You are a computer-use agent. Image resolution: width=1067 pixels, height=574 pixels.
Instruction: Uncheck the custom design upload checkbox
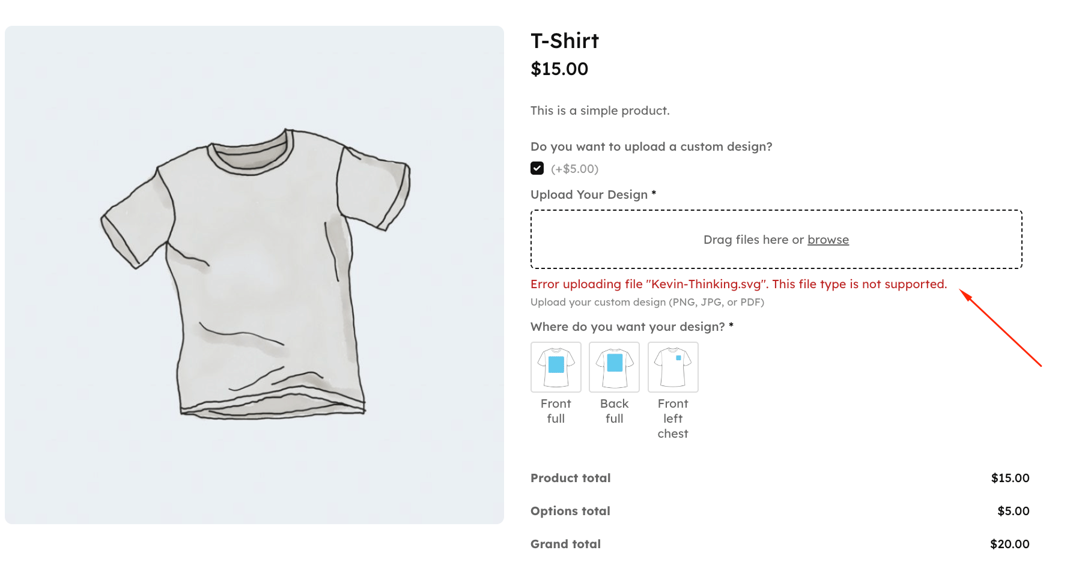pyautogui.click(x=537, y=168)
